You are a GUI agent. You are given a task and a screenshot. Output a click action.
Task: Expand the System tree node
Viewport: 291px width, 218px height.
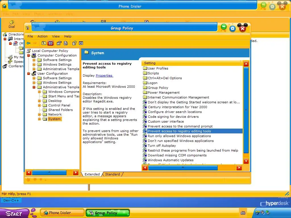click(x=39, y=119)
